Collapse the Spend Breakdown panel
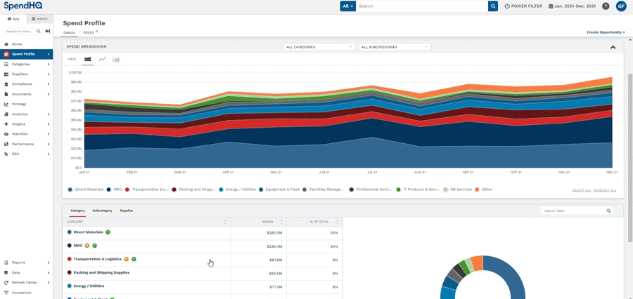 [x=613, y=47]
